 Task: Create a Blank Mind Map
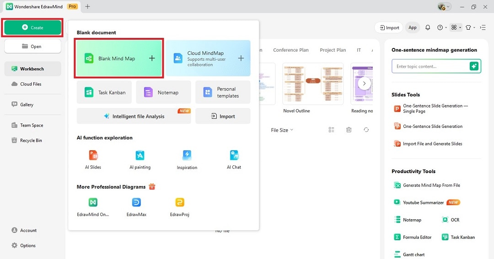119,58
